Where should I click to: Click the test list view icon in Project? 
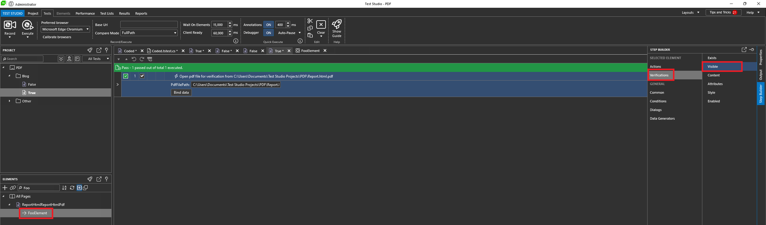coord(77,59)
